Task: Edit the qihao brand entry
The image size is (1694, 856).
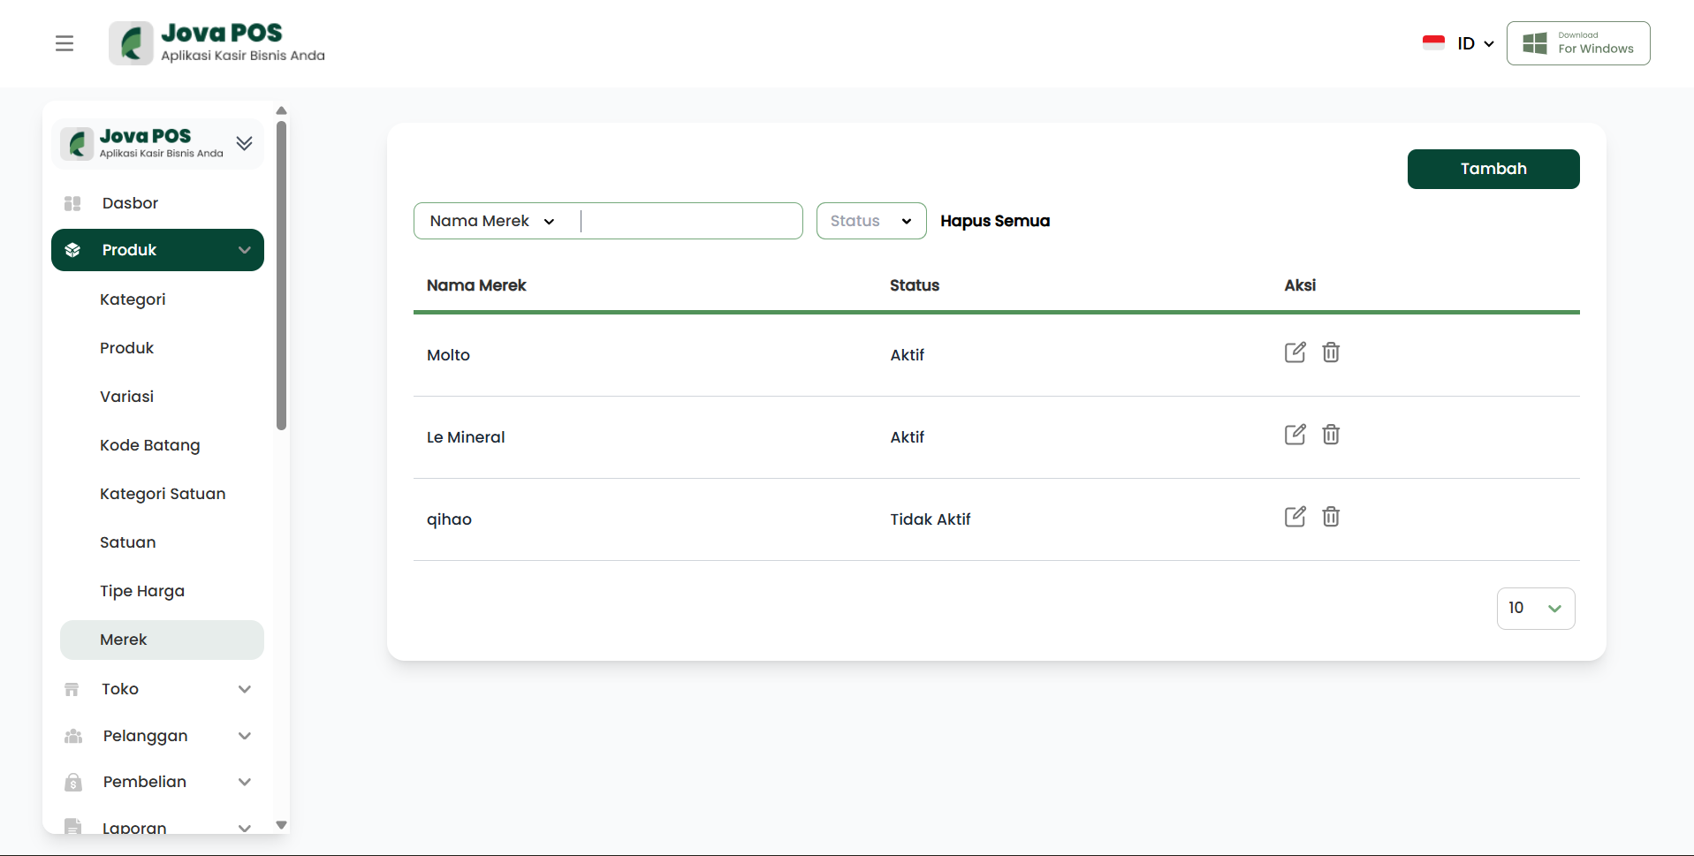Action: click(x=1295, y=517)
